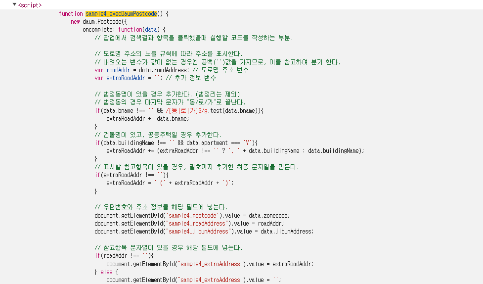Image resolution: width=483 pixels, height=284 pixels.
Task: Click the "sample4_jibunAddress" string
Action: pos(198,232)
